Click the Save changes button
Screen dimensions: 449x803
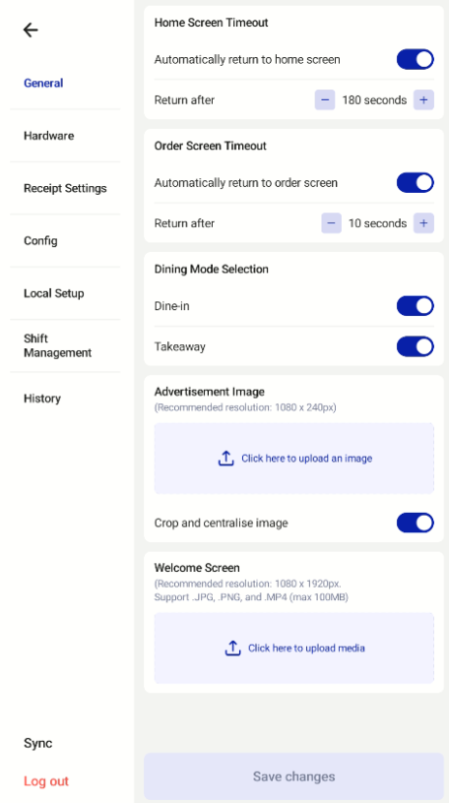click(x=293, y=776)
